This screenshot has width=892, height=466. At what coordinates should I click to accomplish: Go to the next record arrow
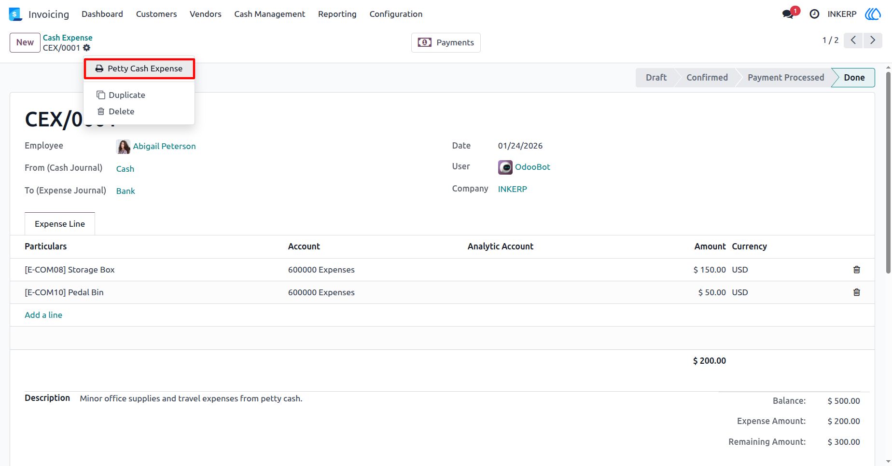(873, 40)
